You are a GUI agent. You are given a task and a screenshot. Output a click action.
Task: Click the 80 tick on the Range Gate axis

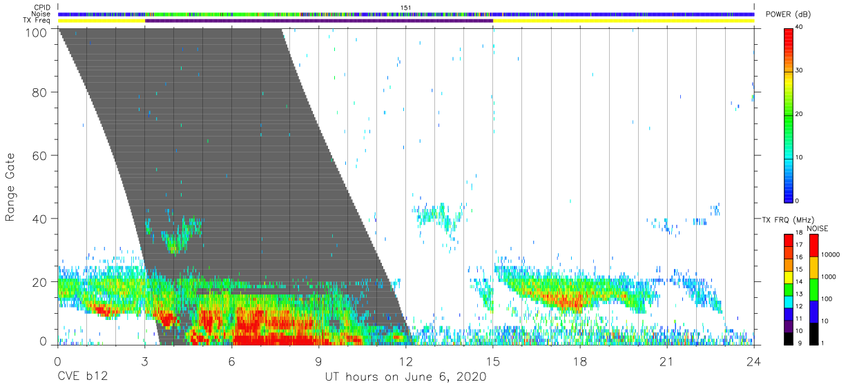(40, 92)
